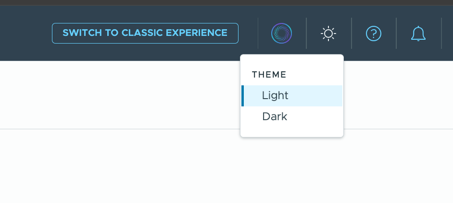Viewport: 453px width, 203px height.
Task: Open the question mark help icon
Action: point(374,34)
